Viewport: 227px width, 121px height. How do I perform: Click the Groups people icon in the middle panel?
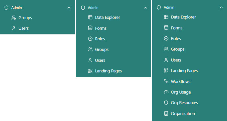[x=90, y=49]
